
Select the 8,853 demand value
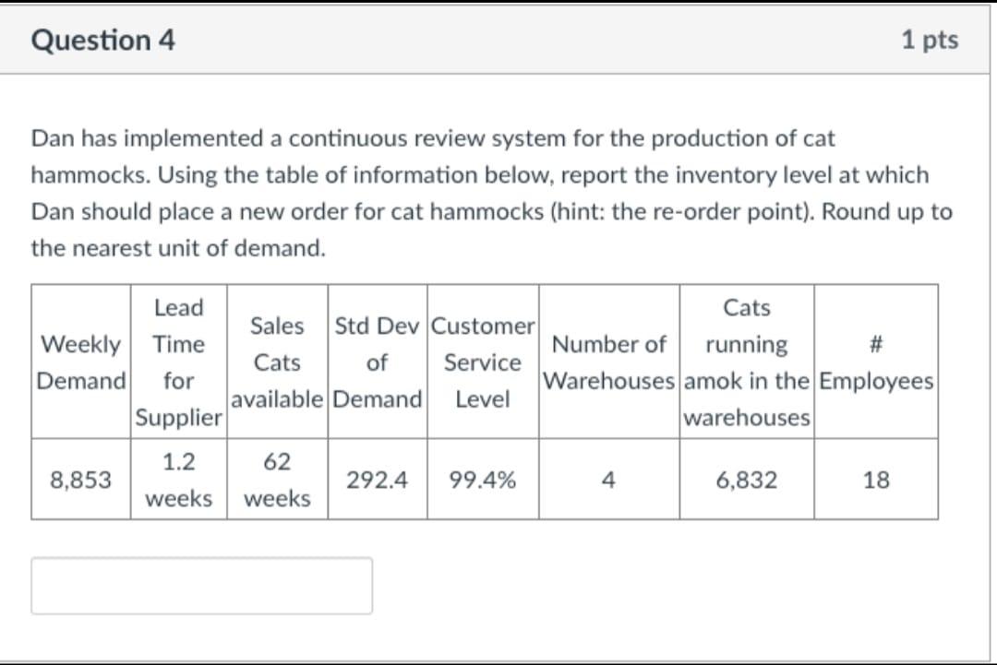(80, 479)
